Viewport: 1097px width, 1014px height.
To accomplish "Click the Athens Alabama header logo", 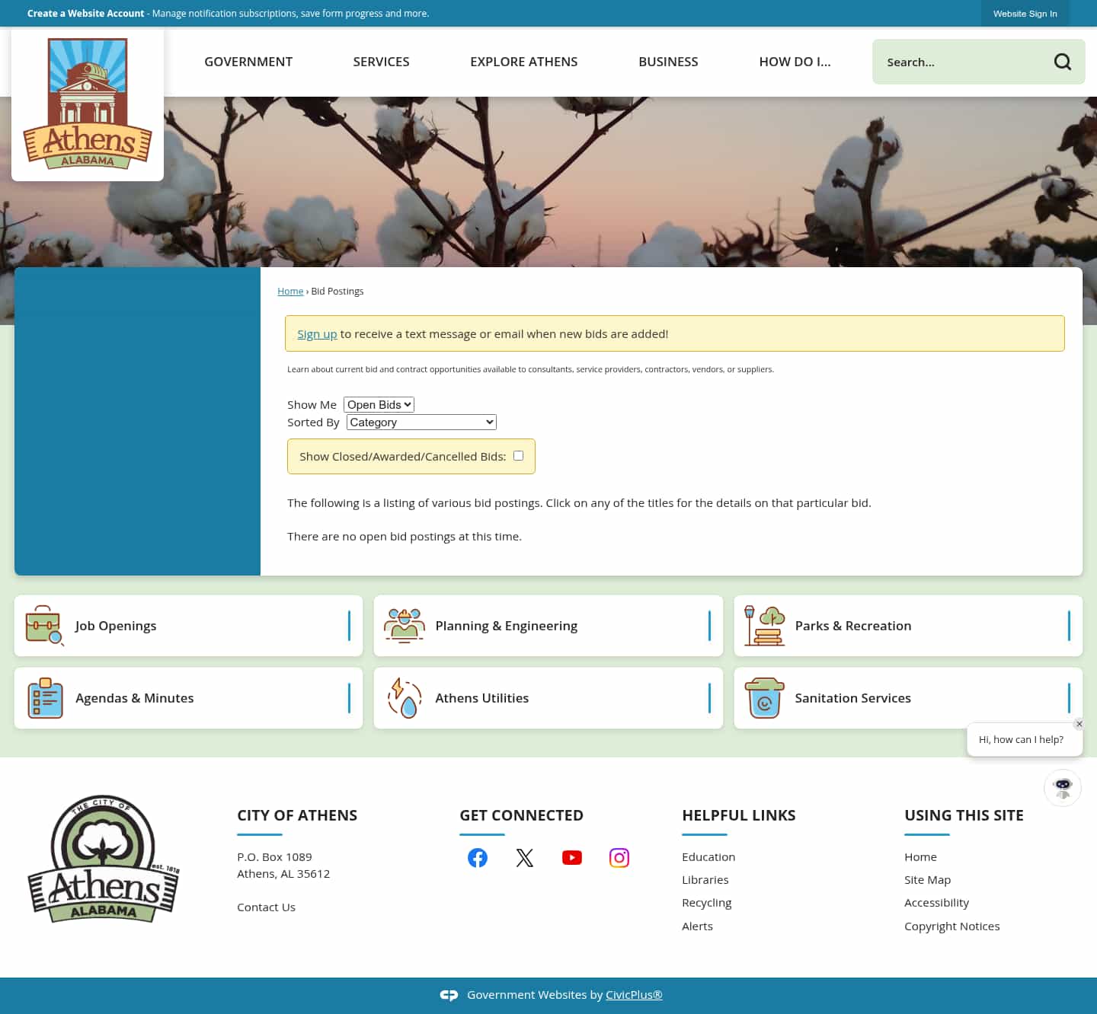I will pyautogui.click(x=87, y=103).
